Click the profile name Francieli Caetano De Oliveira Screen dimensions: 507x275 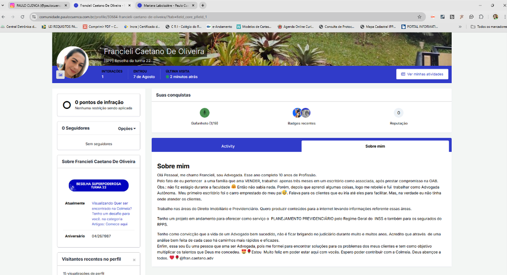pos(154,51)
